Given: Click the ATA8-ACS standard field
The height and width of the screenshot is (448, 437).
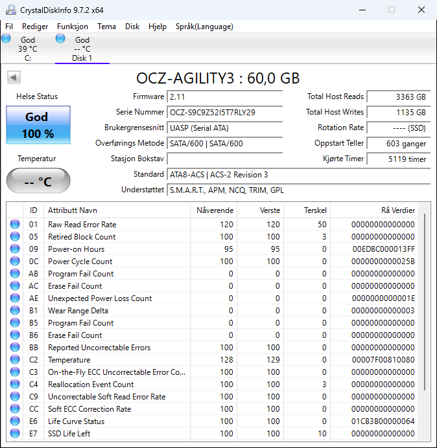Looking at the screenshot, I should tap(299, 174).
